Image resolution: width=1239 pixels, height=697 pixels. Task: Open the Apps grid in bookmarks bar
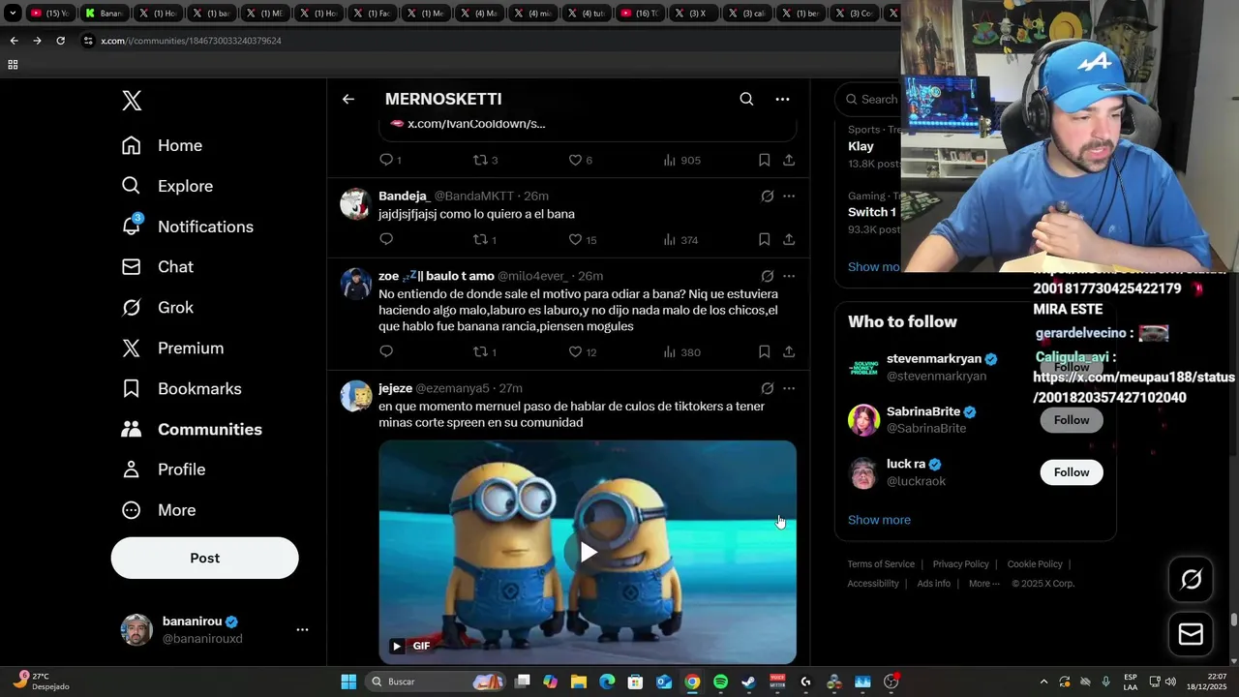click(13, 65)
